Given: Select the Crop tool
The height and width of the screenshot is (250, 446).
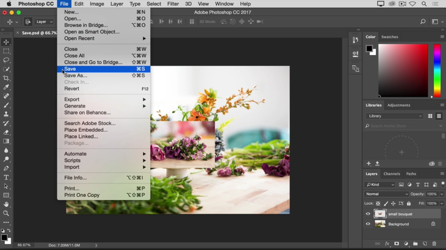Looking at the screenshot, I should pyautogui.click(x=6, y=78).
